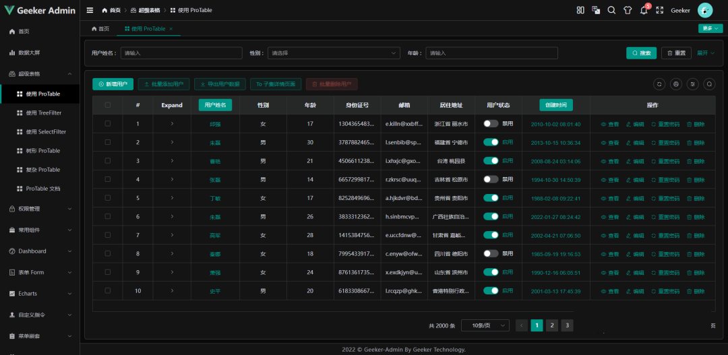This screenshot has width=728, height=355.
Task: Expand the row 3 detail chevron
Action: (x=172, y=161)
